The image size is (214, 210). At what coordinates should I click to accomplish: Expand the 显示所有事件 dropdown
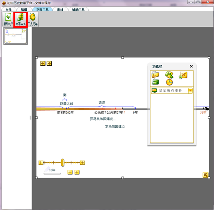tap(190, 91)
